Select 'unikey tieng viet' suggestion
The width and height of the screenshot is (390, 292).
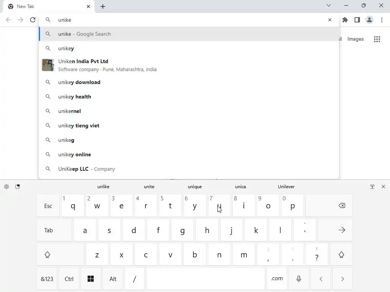tap(189, 125)
